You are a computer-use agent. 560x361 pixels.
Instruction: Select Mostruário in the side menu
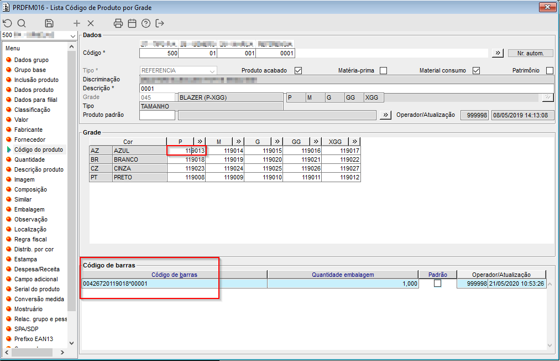[28, 309]
